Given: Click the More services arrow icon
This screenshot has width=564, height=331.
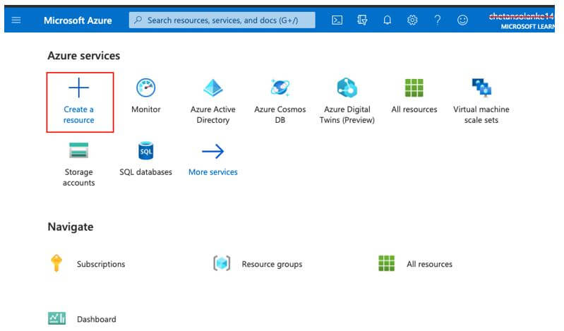Looking at the screenshot, I should 213,151.
